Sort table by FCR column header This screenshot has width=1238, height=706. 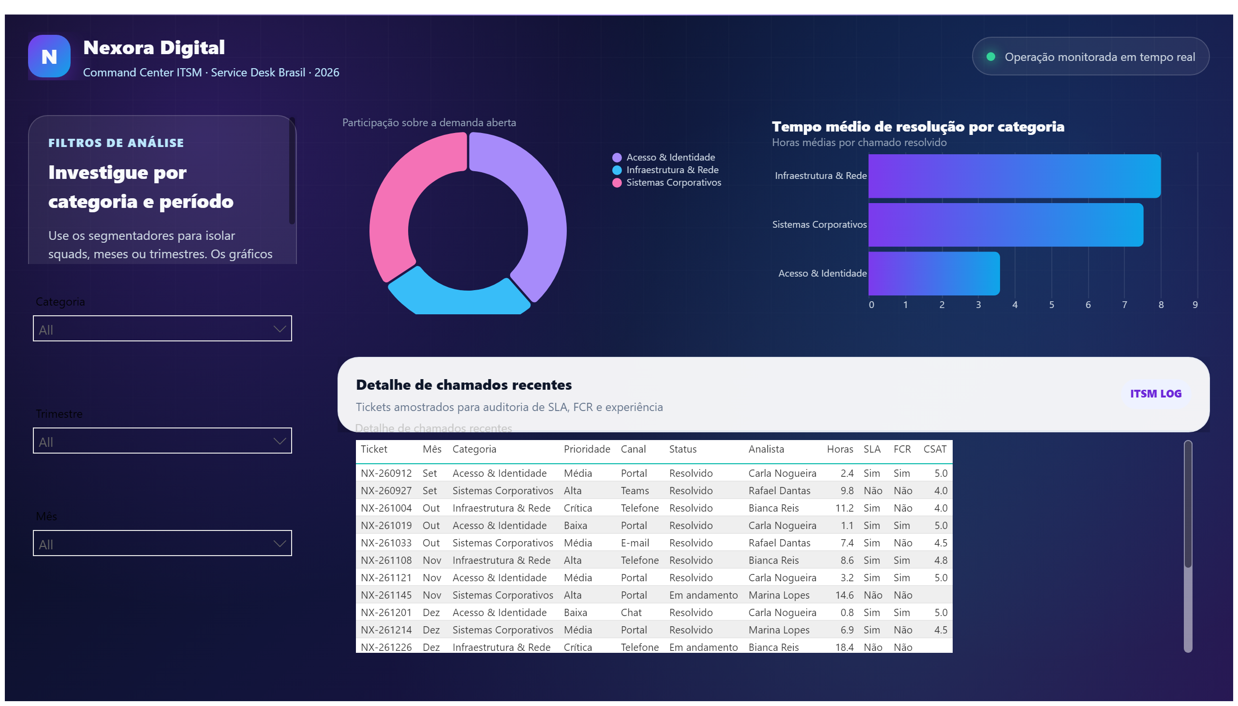point(901,449)
